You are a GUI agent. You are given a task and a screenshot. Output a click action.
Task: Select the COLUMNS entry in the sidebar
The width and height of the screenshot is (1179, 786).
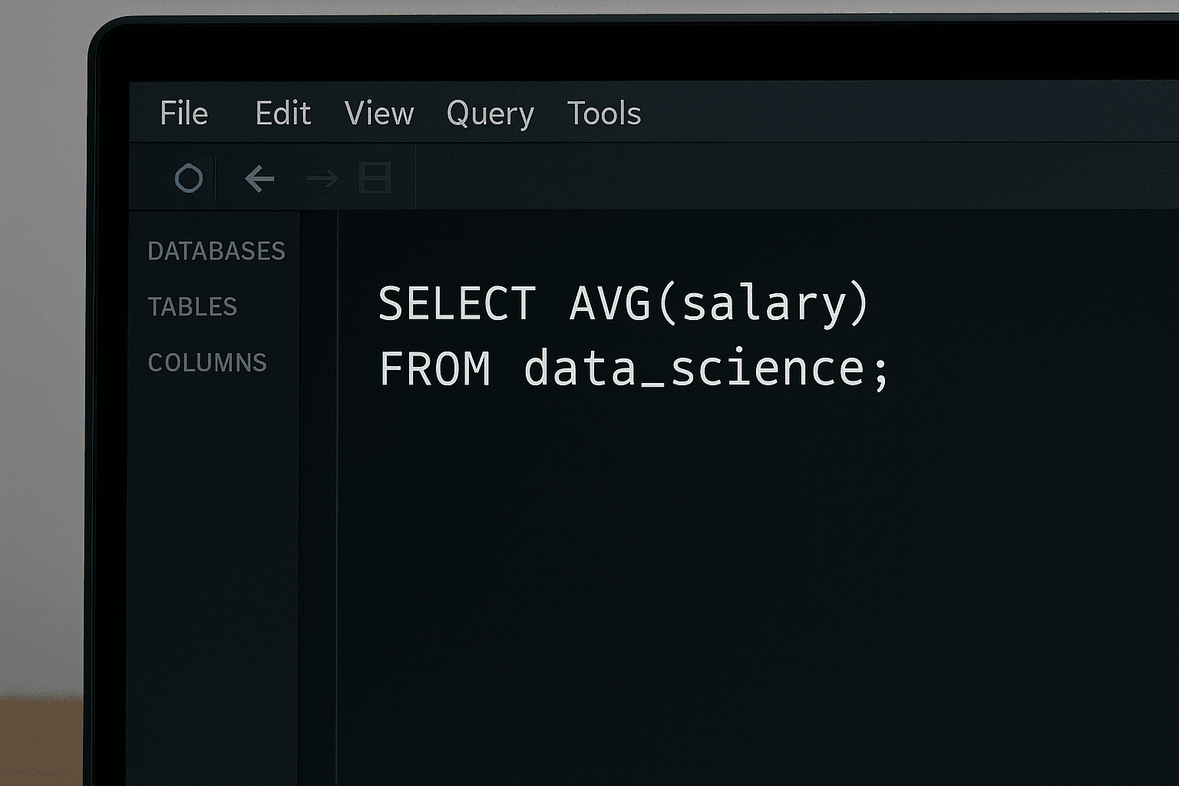coord(207,362)
